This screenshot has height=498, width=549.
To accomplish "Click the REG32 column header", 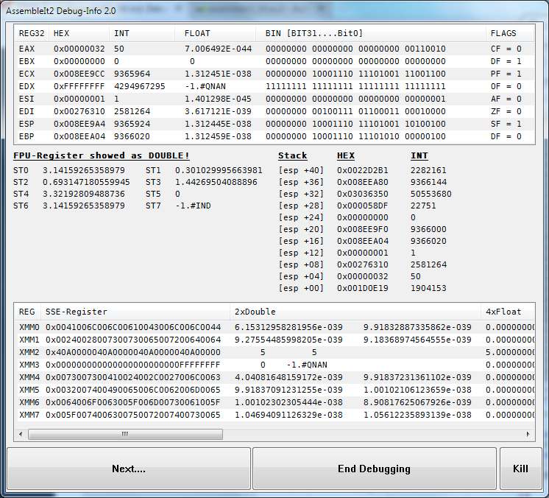I will click(x=31, y=33).
